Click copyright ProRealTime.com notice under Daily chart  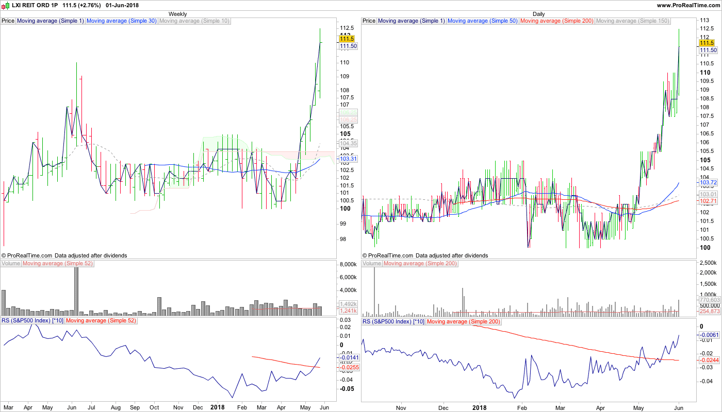pyautogui.click(x=425, y=255)
